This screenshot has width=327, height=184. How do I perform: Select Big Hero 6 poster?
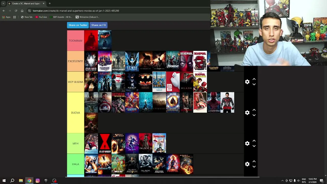pyautogui.click(x=173, y=82)
